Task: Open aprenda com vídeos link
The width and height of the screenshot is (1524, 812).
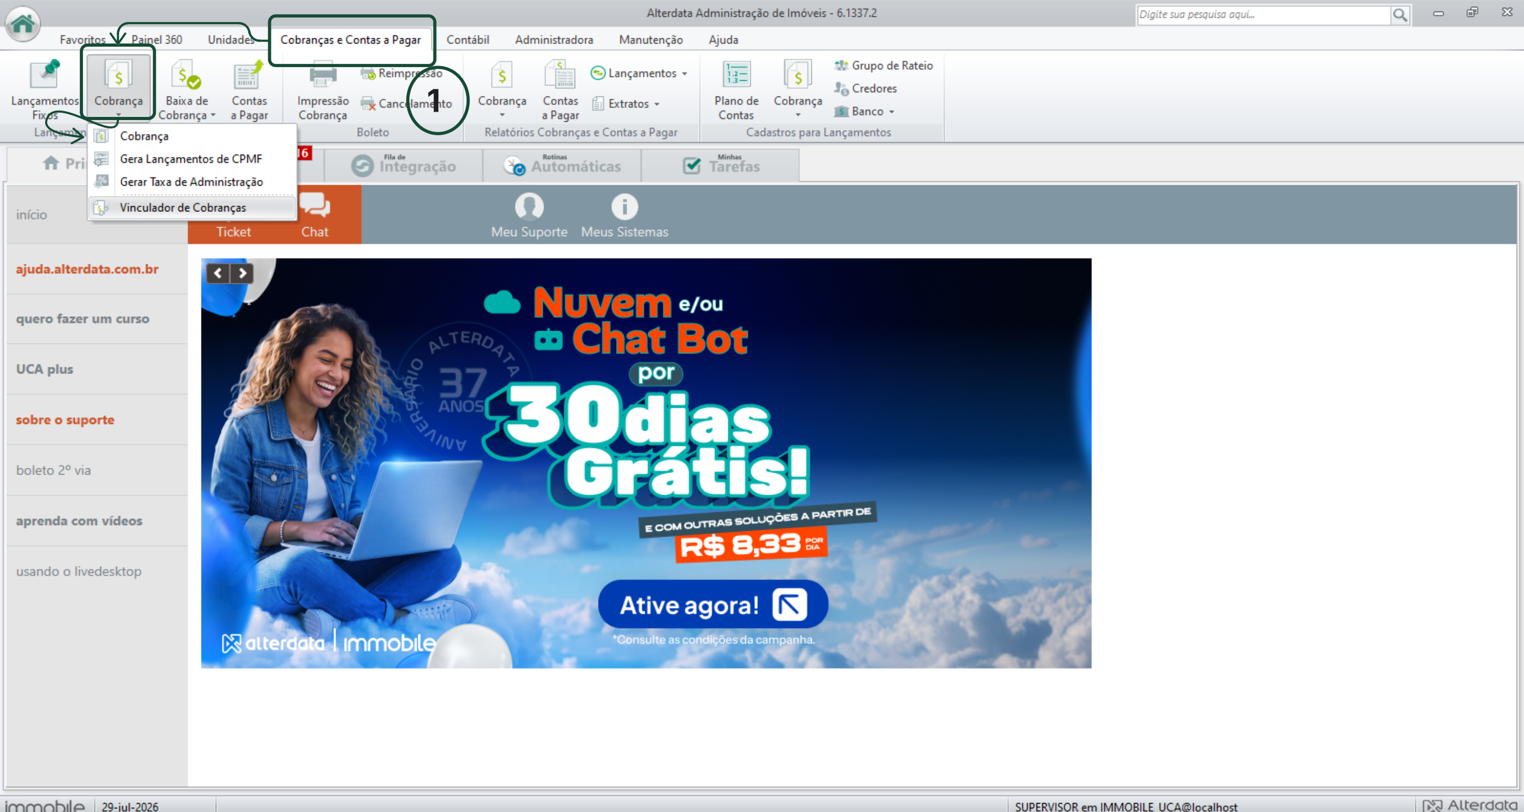Action: (79, 521)
